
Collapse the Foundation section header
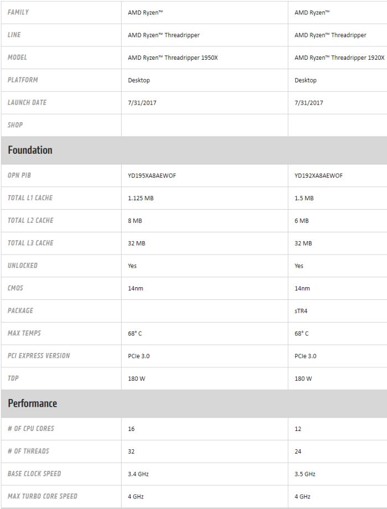[x=30, y=150]
